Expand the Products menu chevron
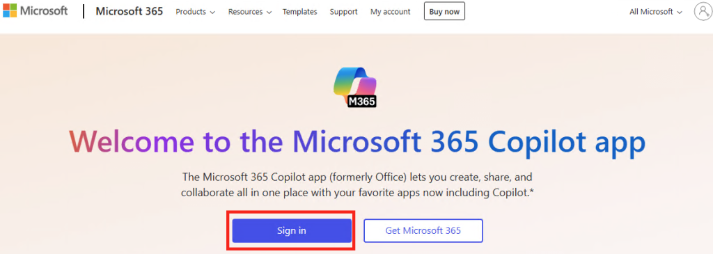This screenshot has height=254, width=713. (x=212, y=13)
